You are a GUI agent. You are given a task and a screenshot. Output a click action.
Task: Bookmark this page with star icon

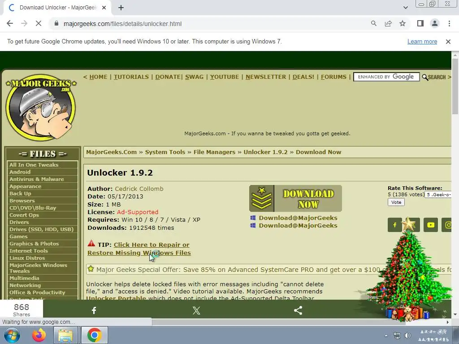pos(403,24)
